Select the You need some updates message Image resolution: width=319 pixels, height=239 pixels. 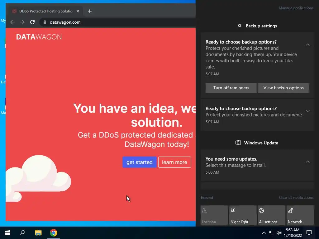(257, 166)
